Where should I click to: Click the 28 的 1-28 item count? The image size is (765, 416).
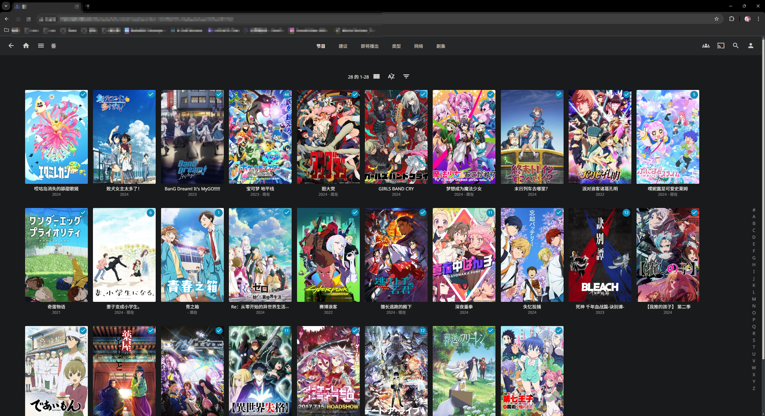coord(358,77)
